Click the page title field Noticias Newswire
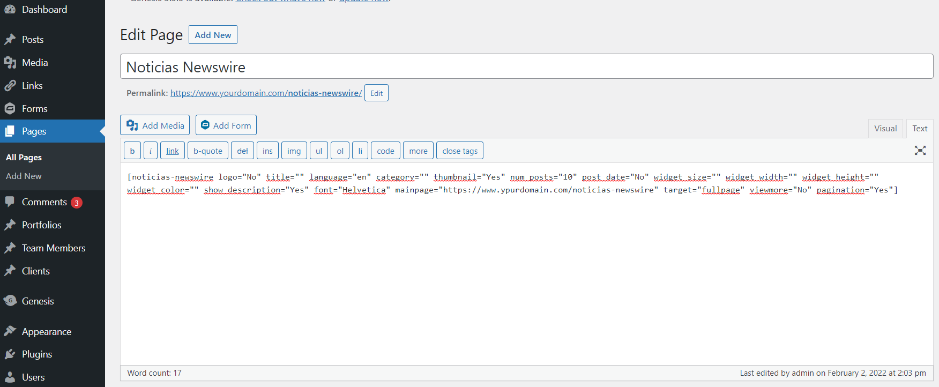The height and width of the screenshot is (387, 939). (x=526, y=66)
